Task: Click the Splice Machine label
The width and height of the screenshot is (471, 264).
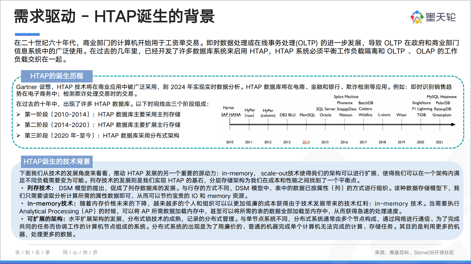Action: (x=346, y=97)
